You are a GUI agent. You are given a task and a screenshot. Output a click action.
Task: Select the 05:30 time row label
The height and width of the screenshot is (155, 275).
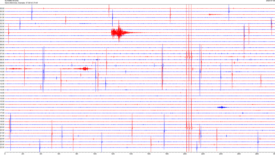pos(2,41)
